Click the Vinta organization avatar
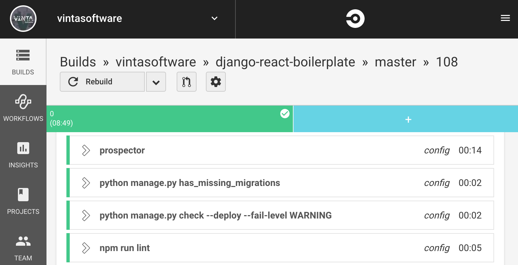The height and width of the screenshot is (265, 518). click(x=23, y=19)
